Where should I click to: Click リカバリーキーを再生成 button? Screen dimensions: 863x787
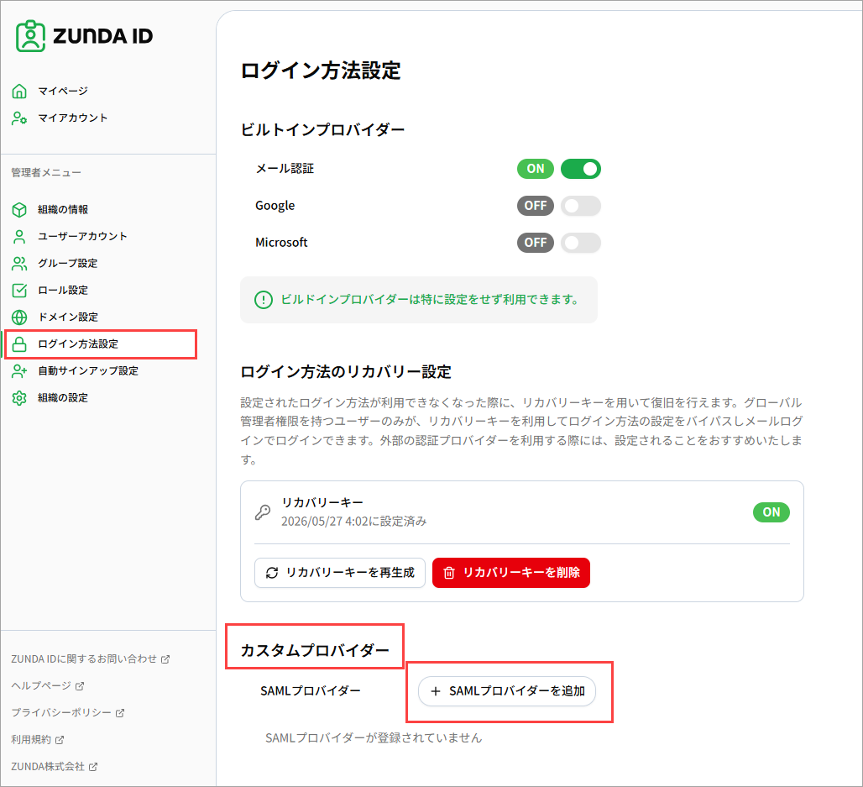(x=340, y=573)
